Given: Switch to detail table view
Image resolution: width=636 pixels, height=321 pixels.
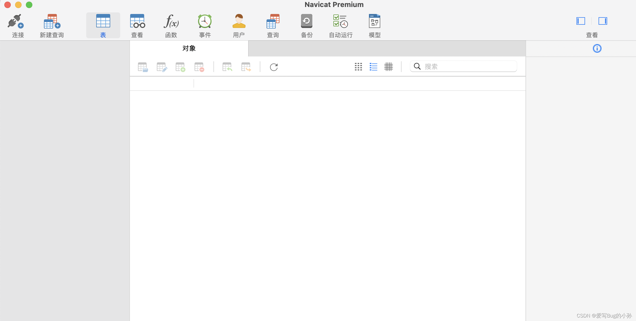Looking at the screenshot, I should pyautogui.click(x=389, y=67).
